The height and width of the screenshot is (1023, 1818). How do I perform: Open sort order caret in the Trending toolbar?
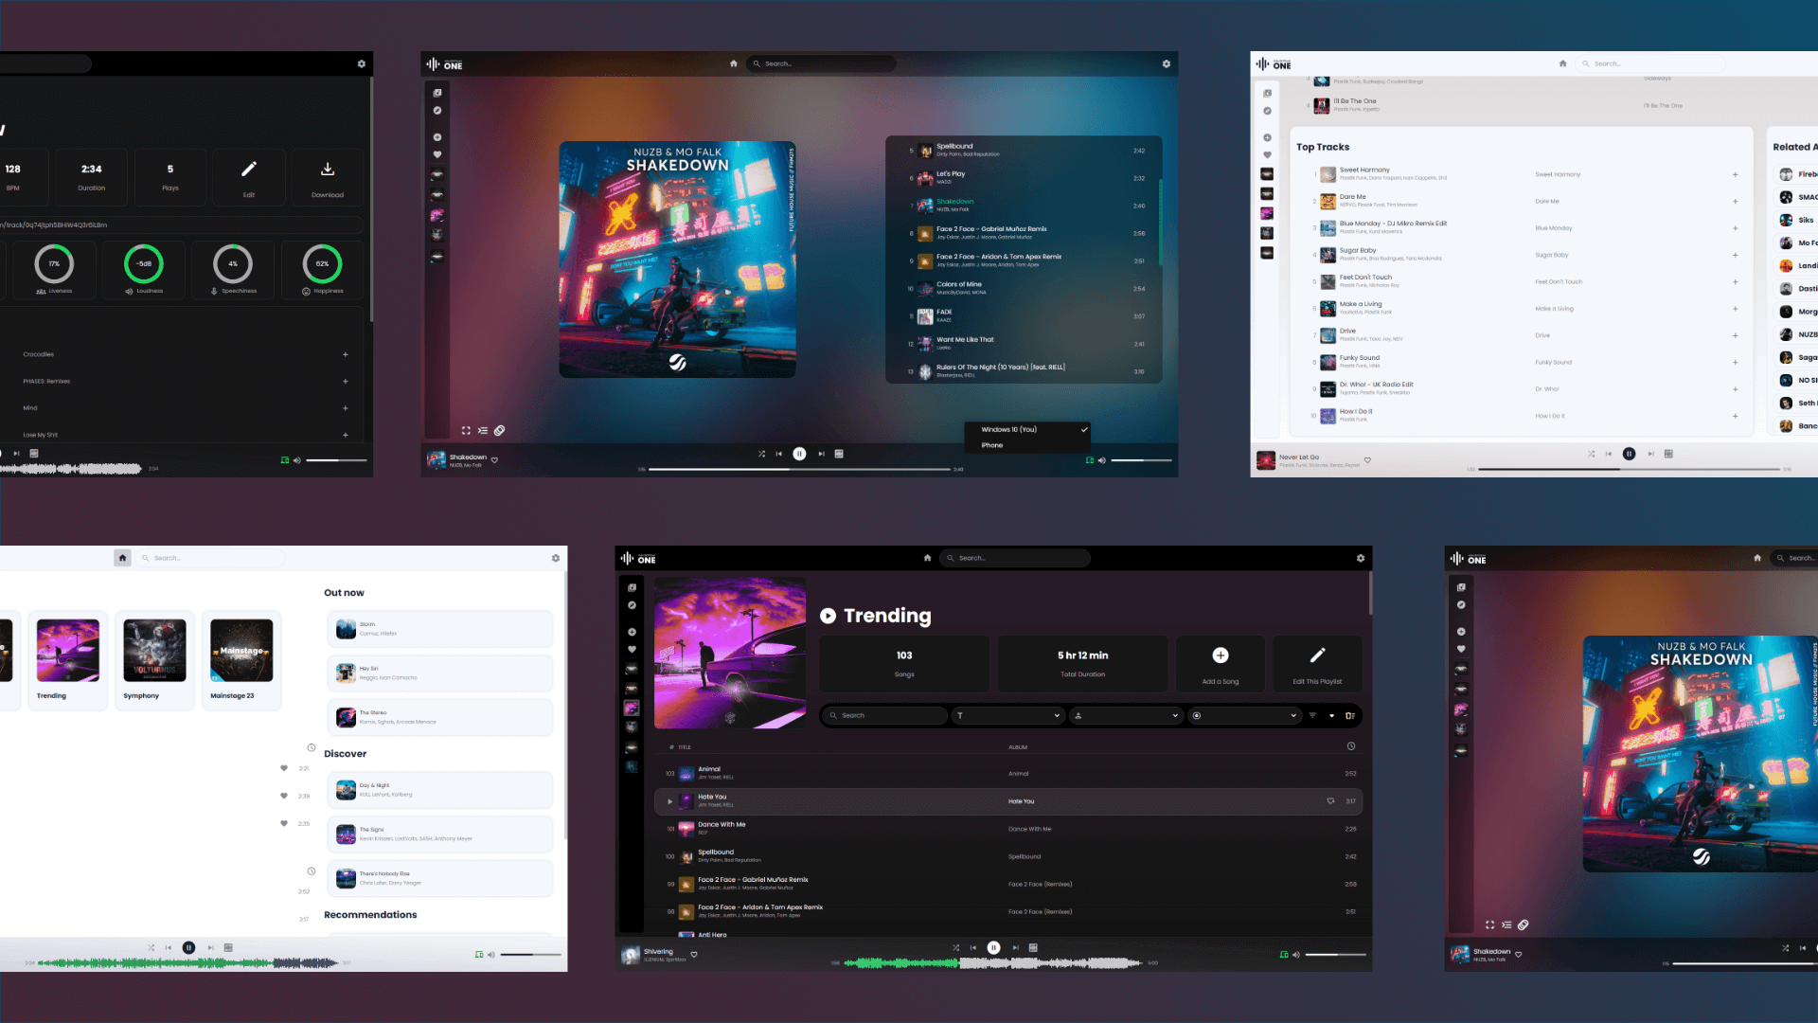(x=1331, y=716)
